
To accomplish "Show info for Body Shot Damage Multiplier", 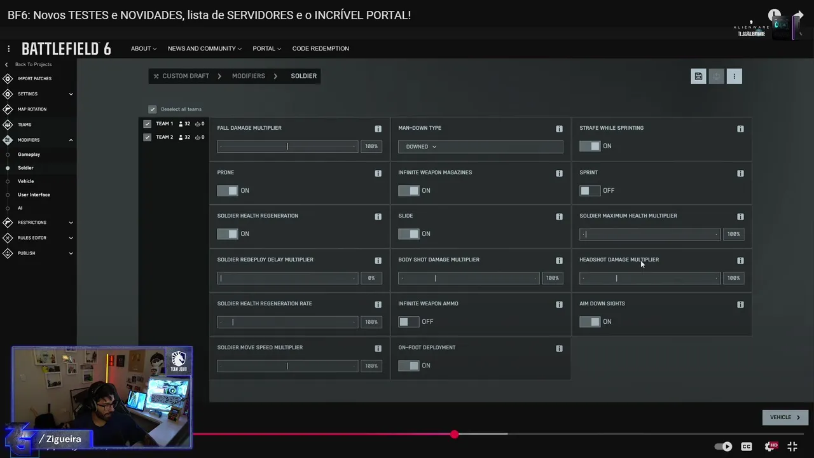I will click(559, 260).
